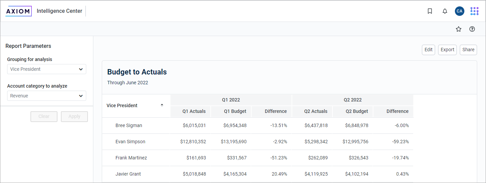Open the notifications bell

(x=445, y=11)
